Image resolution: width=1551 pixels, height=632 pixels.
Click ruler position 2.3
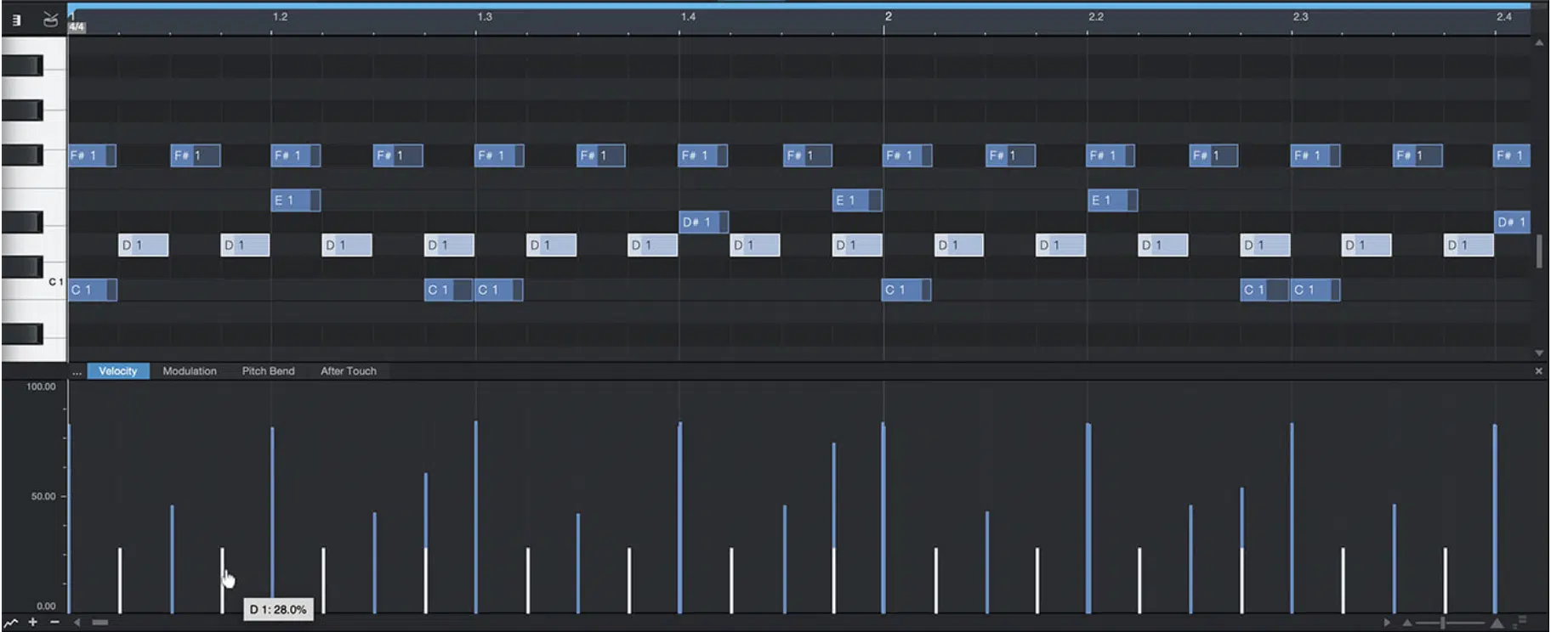tap(1300, 17)
